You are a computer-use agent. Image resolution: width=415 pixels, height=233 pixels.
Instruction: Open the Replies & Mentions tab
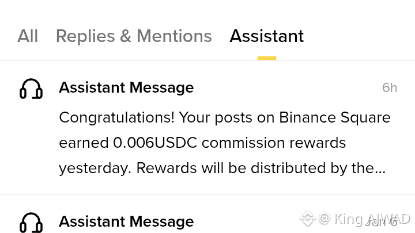click(x=134, y=36)
